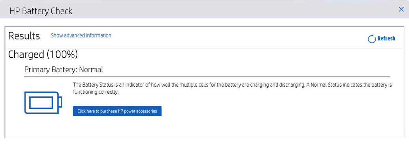Close the HP Battery Check window
Image resolution: width=409 pixels, height=150 pixels.
[x=401, y=10]
